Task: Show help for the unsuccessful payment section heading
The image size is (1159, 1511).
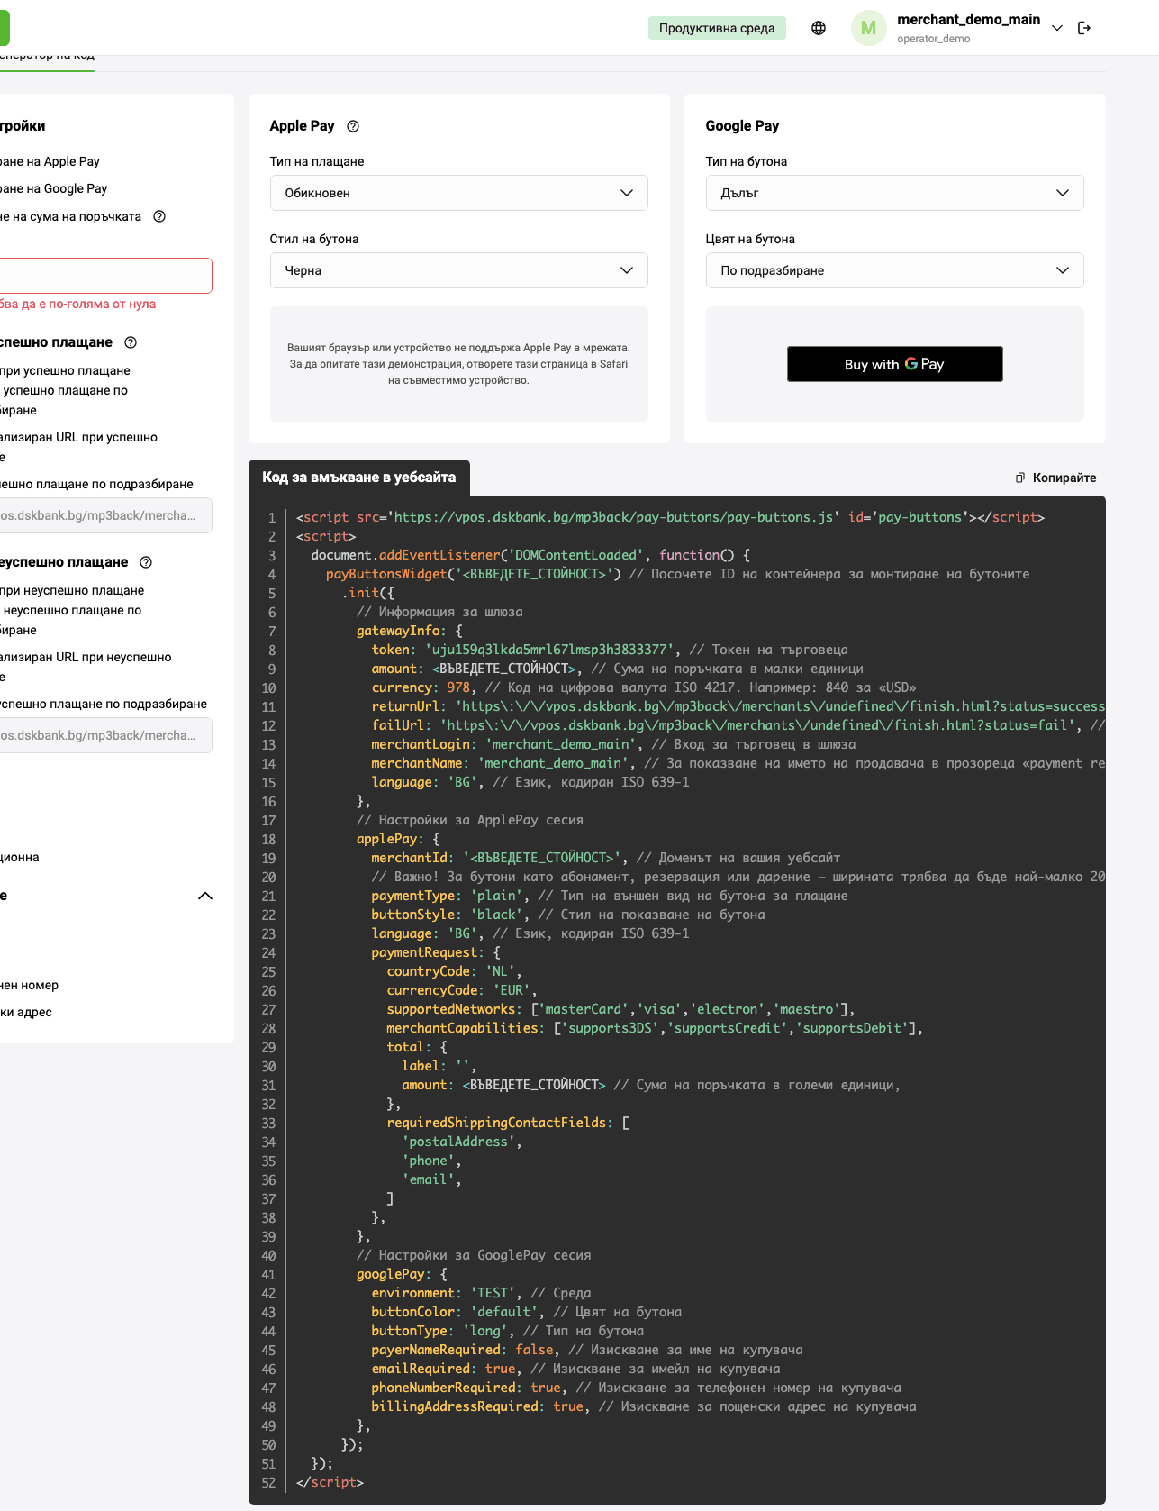Action: coord(146,562)
